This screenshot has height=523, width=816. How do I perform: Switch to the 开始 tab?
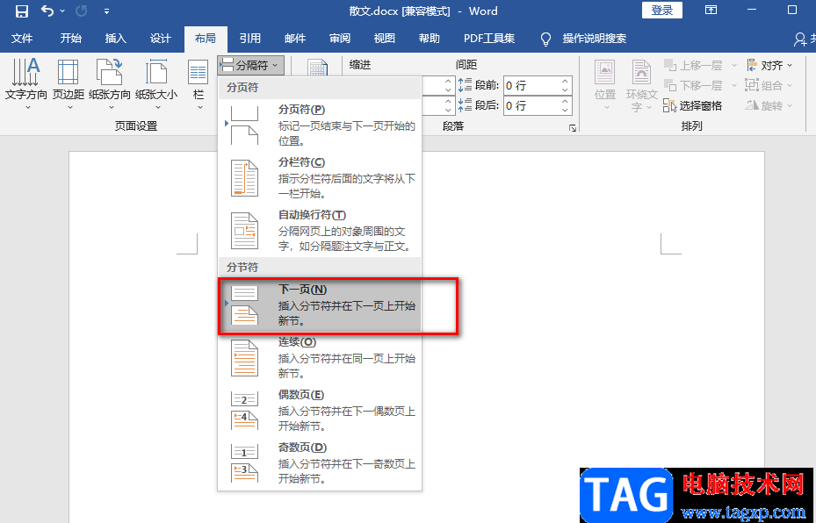pyautogui.click(x=71, y=39)
